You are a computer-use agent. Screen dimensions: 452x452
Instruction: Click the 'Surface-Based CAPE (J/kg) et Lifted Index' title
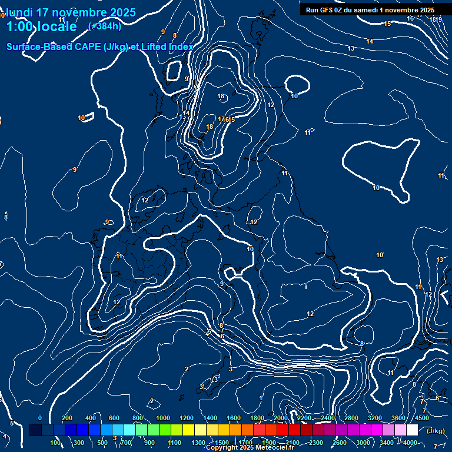click(x=99, y=46)
